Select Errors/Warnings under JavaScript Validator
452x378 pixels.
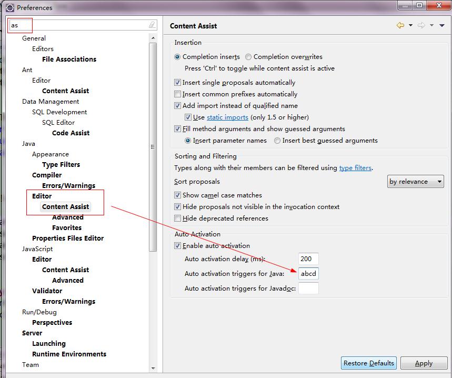[x=68, y=302]
